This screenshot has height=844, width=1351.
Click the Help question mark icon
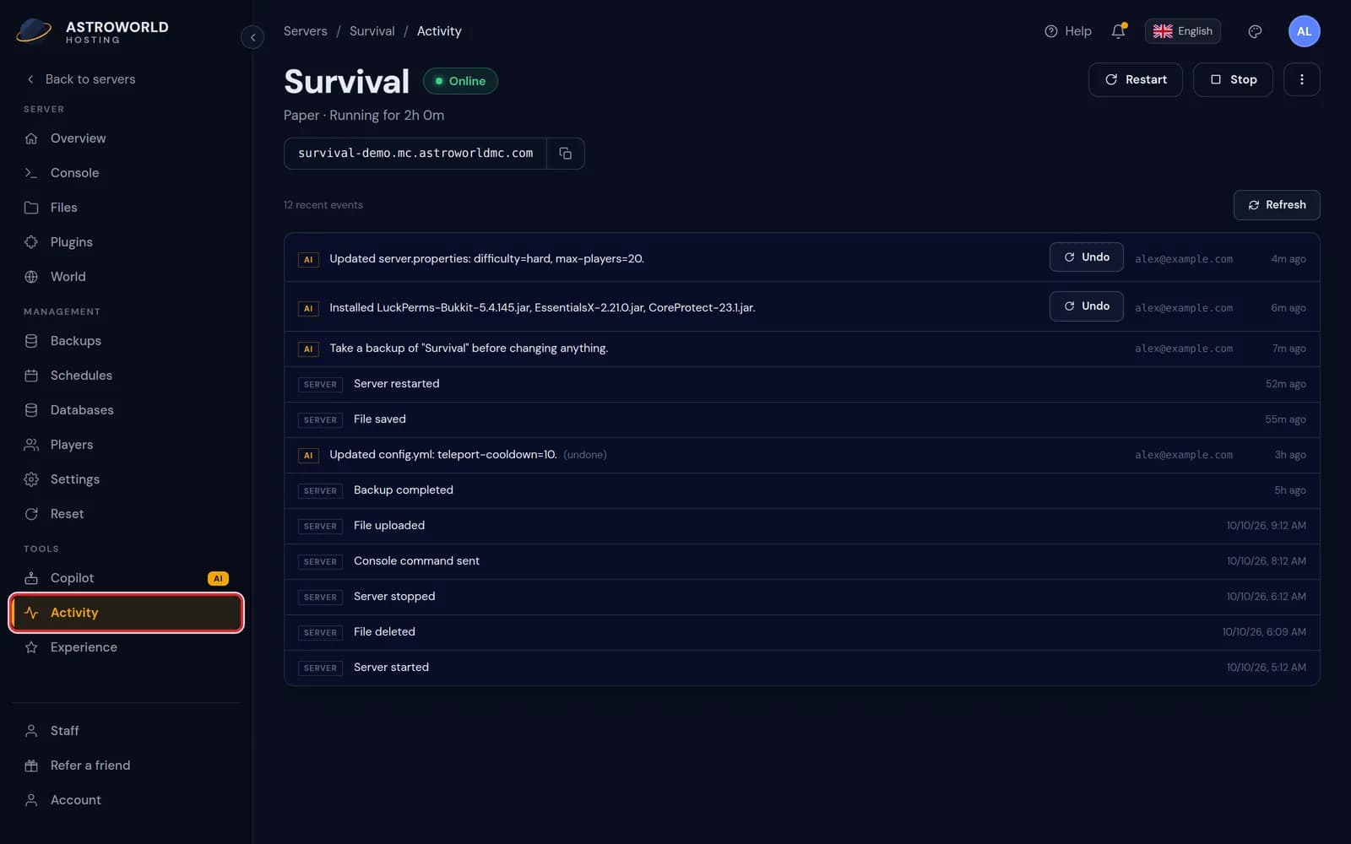(1051, 31)
